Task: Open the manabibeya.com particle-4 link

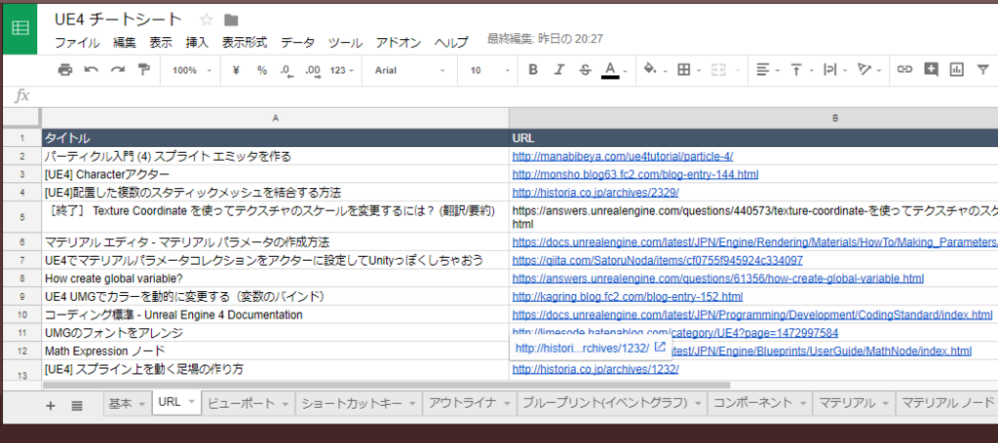Action: pos(623,157)
